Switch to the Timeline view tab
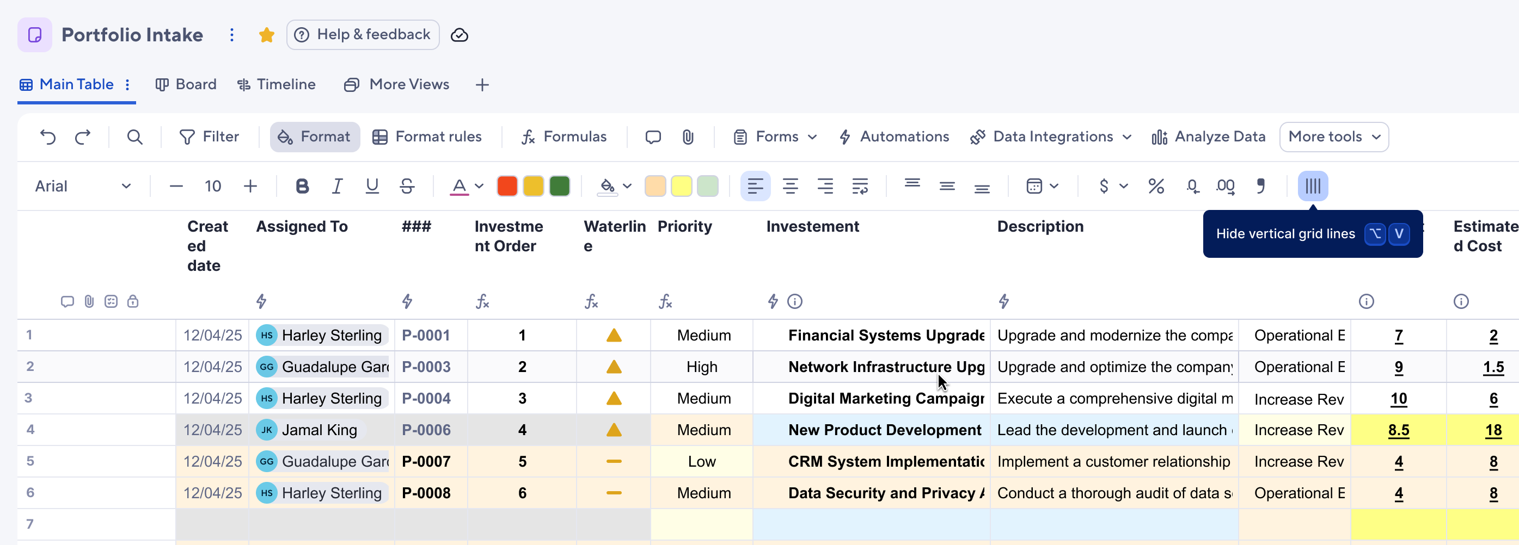Image resolution: width=1519 pixels, height=545 pixels. [277, 85]
